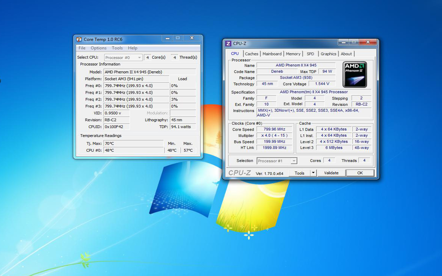Viewport: 442px width, 276px height.
Task: Click the VID value 0.9500 v
Action: pyautogui.click(x=116, y=113)
